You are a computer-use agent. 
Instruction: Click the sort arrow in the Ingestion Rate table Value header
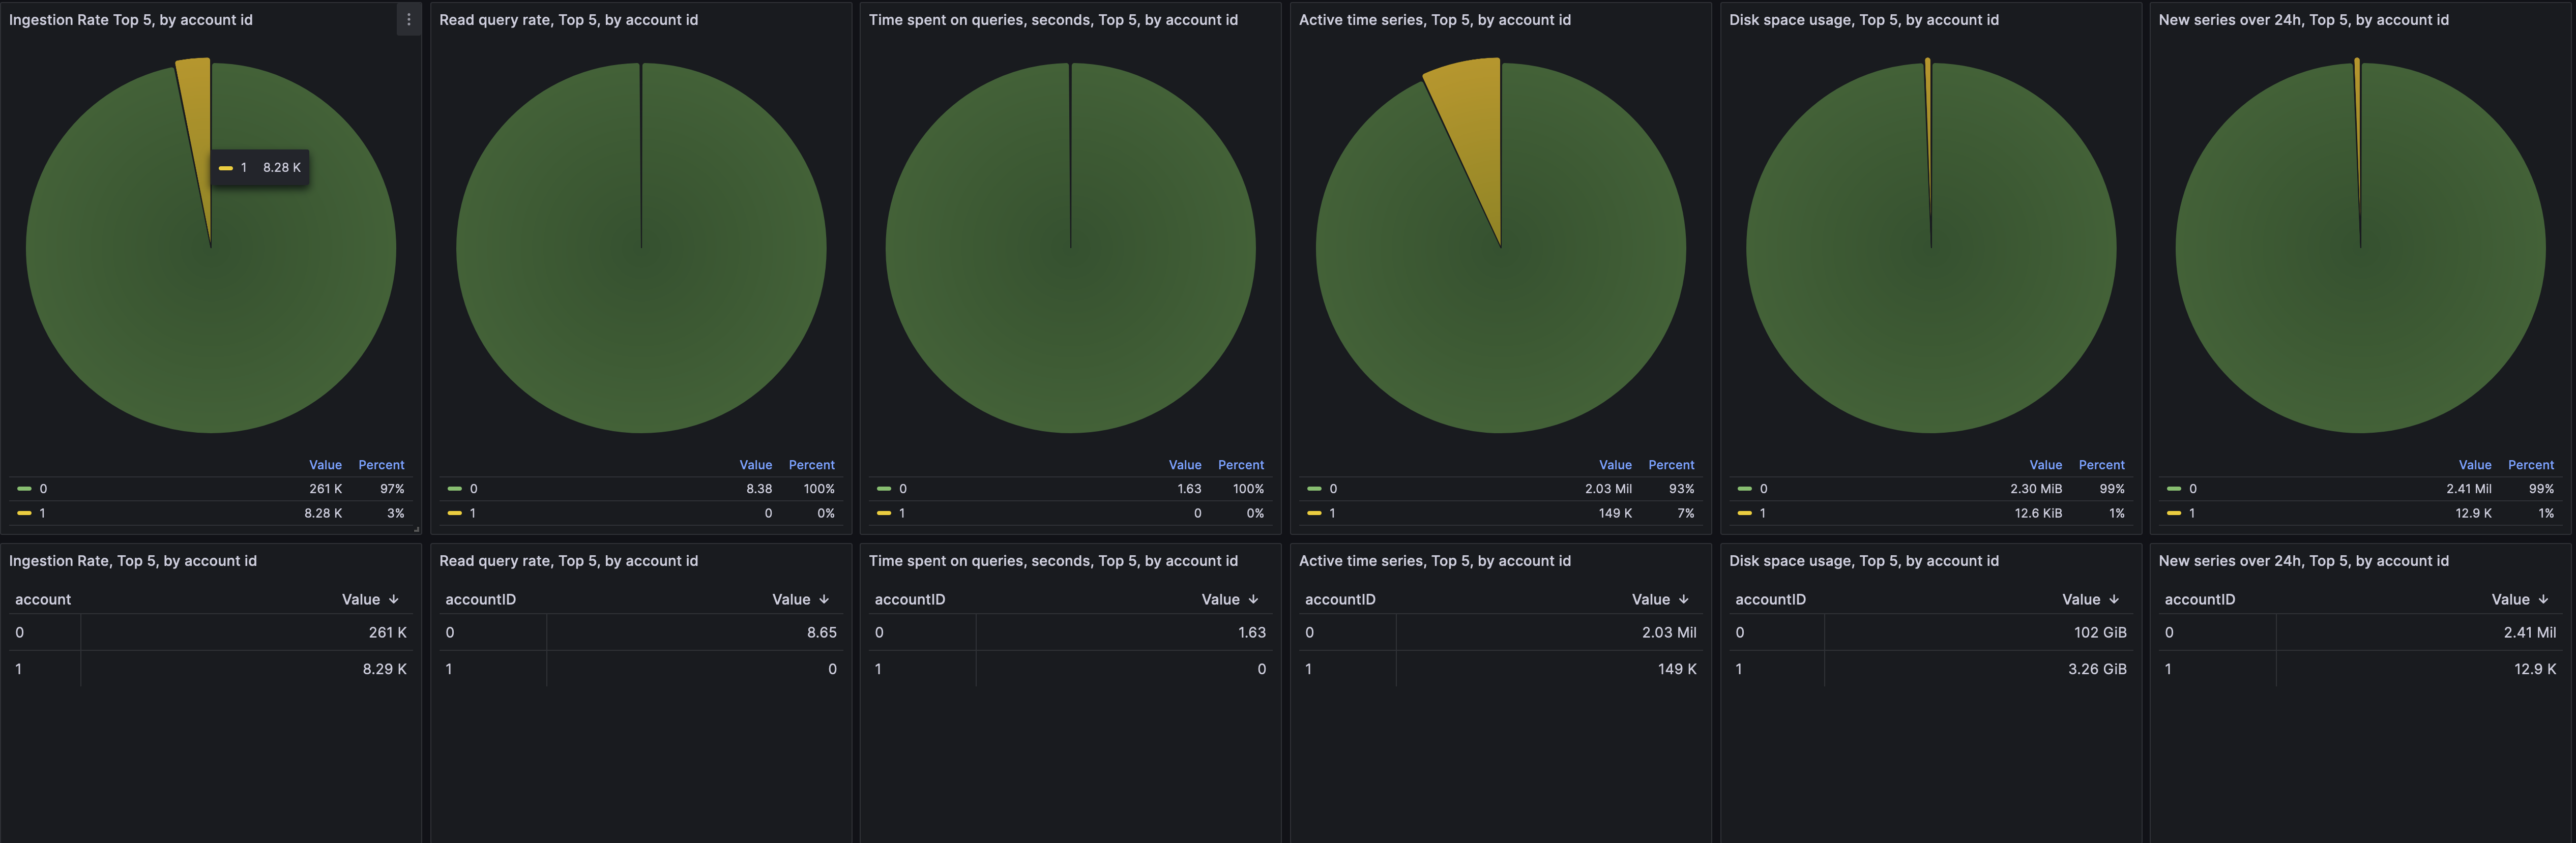[394, 599]
